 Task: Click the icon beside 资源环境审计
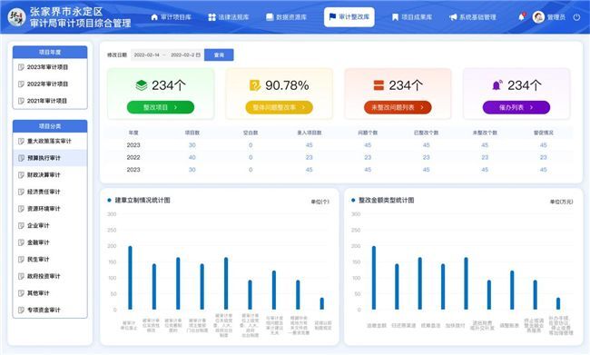[x=21, y=209]
